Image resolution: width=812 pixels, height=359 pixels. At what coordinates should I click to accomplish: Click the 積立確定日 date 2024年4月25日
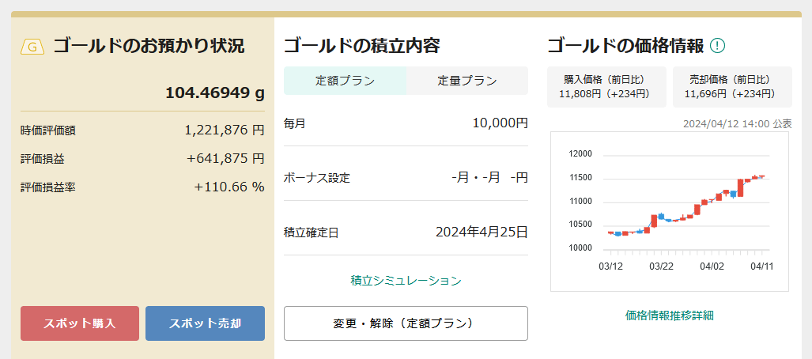point(482,232)
